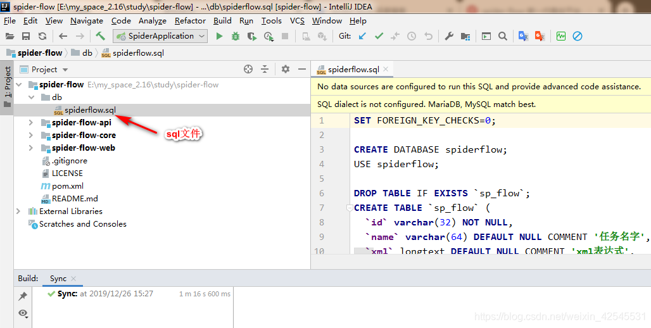Open settings via the wrench icon
The width and height of the screenshot is (651, 328).
tap(449, 37)
